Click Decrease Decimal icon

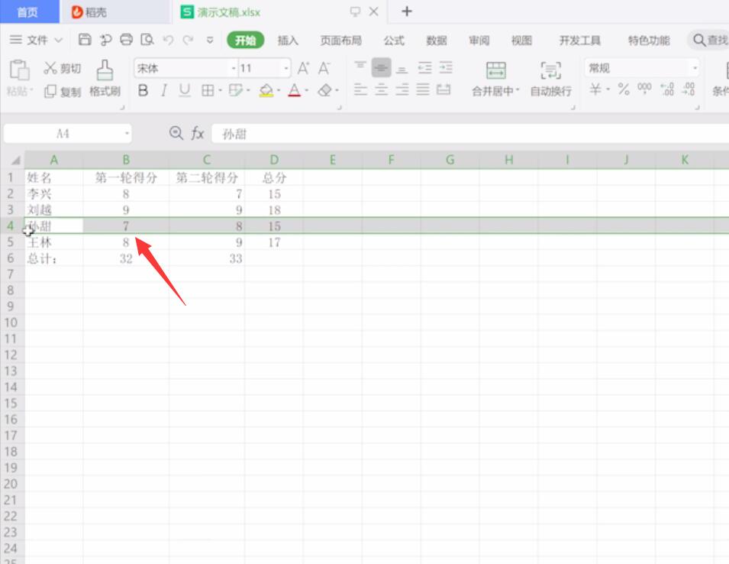689,89
